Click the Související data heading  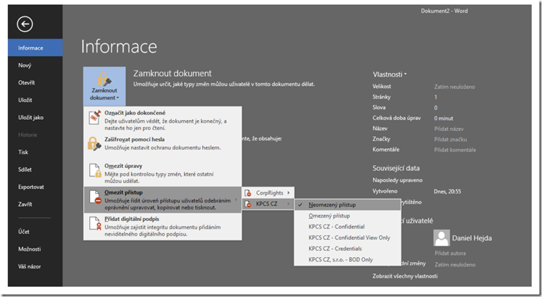click(x=396, y=168)
